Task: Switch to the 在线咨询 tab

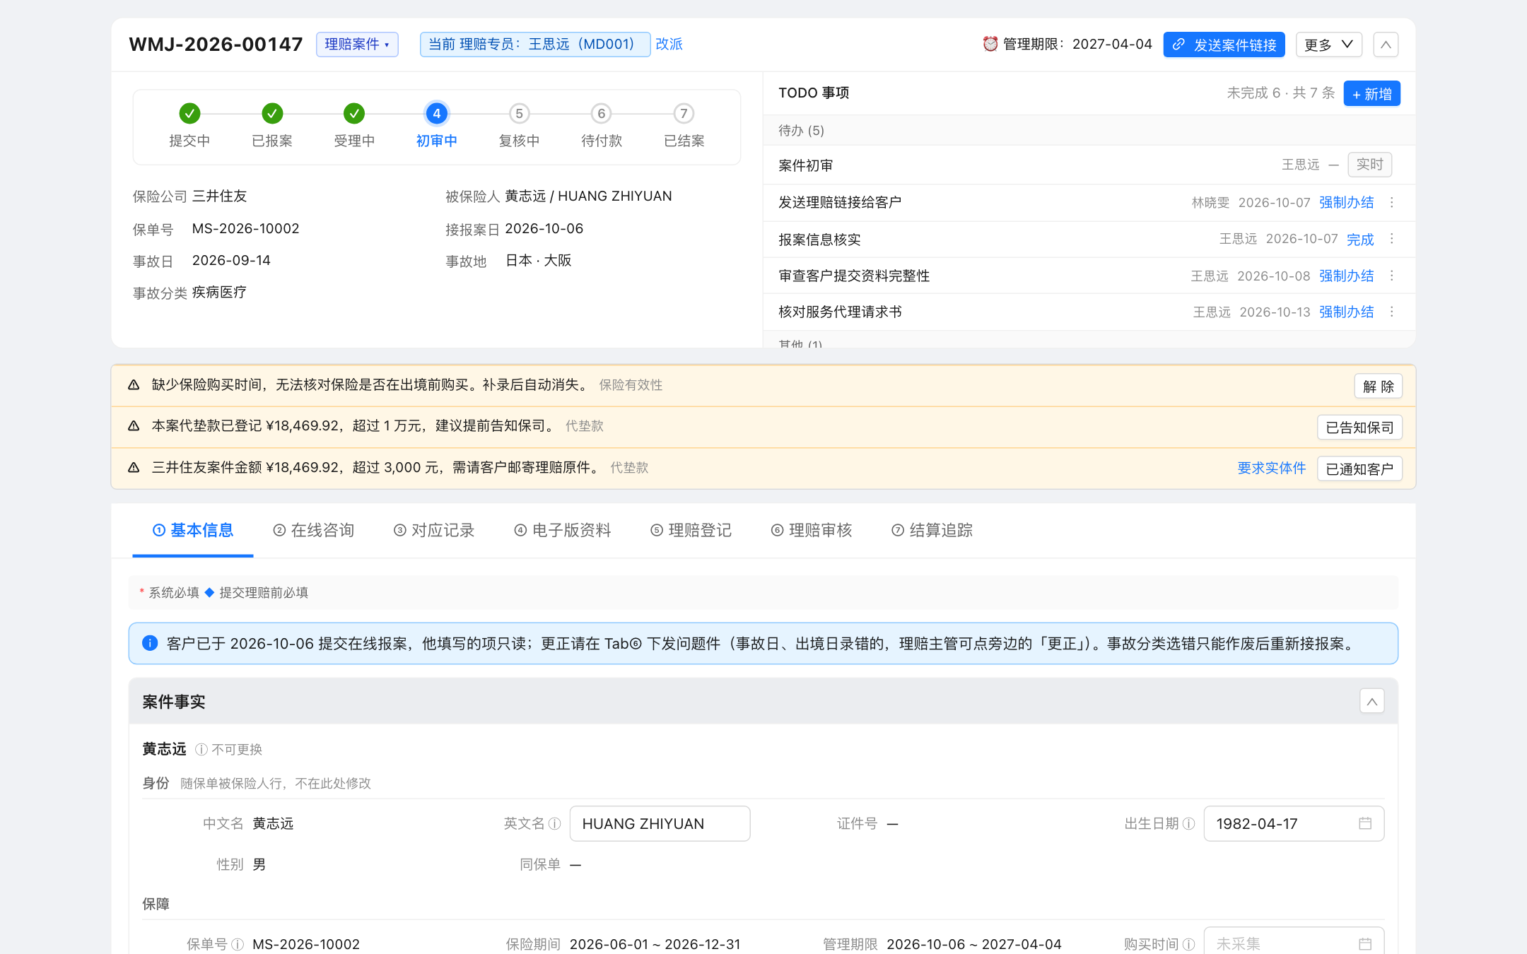Action: click(313, 530)
